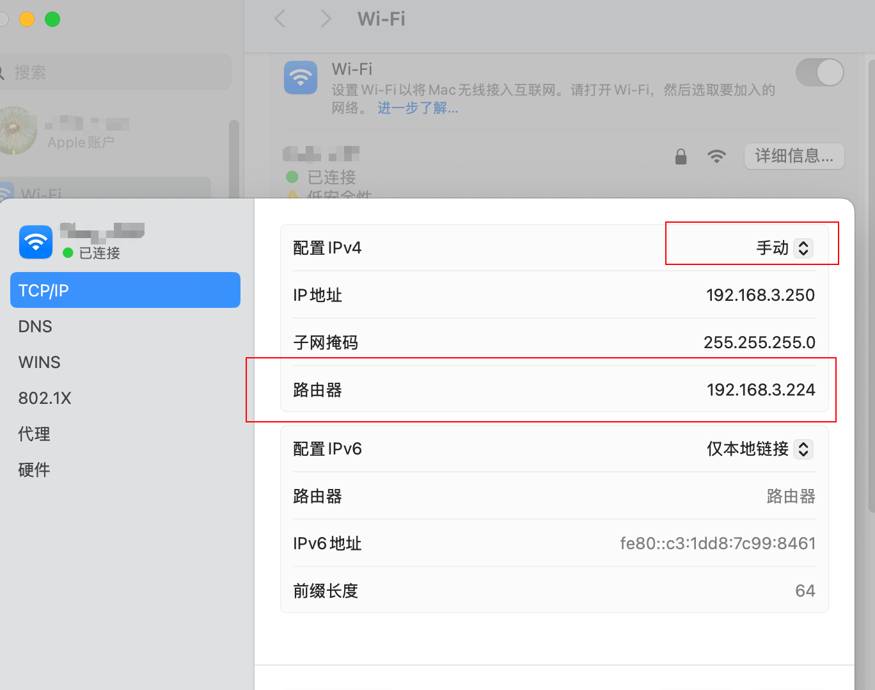Click the blue Wi-Fi icon in the details sheet
This screenshot has height=690, width=875.
click(35, 242)
